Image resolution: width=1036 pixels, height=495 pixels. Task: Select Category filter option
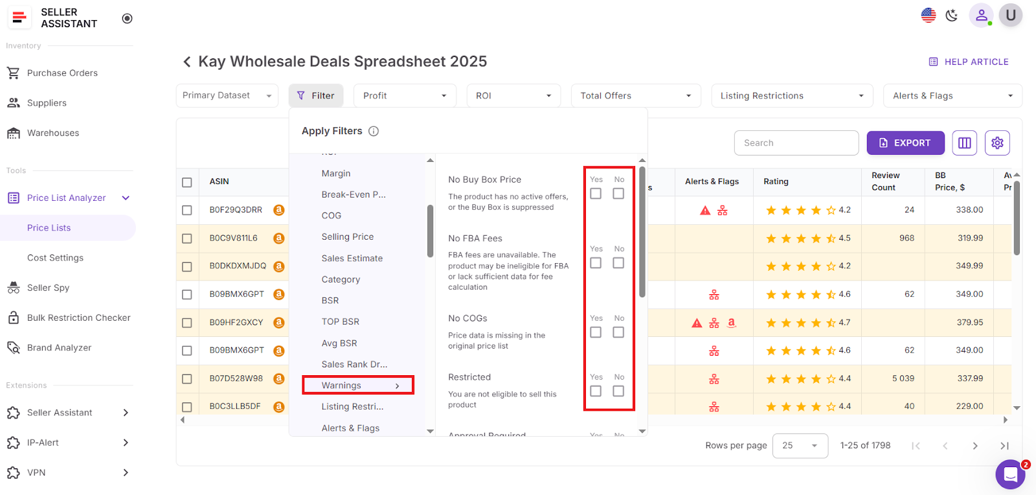tap(341, 279)
